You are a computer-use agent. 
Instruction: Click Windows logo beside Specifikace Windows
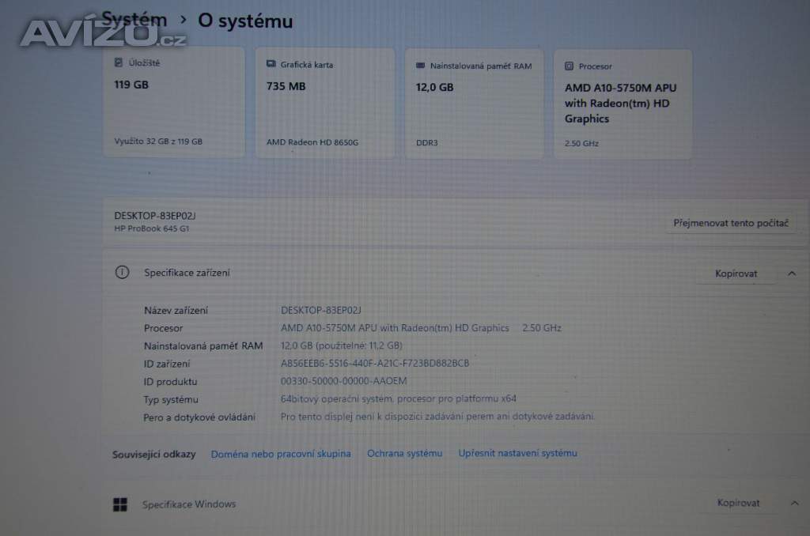(120, 504)
